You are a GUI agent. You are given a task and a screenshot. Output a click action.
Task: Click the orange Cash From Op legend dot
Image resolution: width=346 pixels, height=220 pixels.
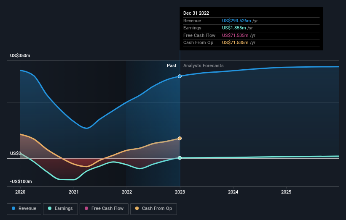pyautogui.click(x=137, y=208)
